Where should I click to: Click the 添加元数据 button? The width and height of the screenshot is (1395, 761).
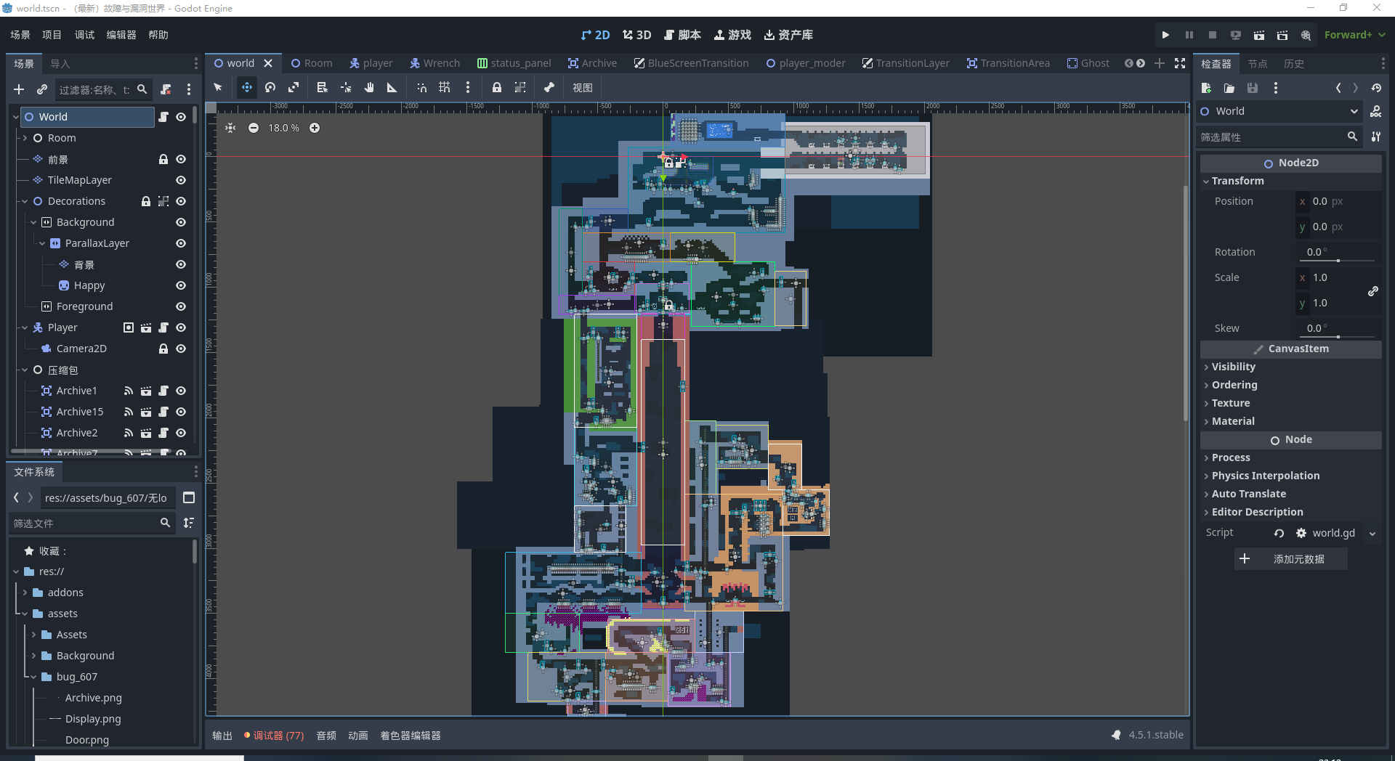click(1290, 559)
